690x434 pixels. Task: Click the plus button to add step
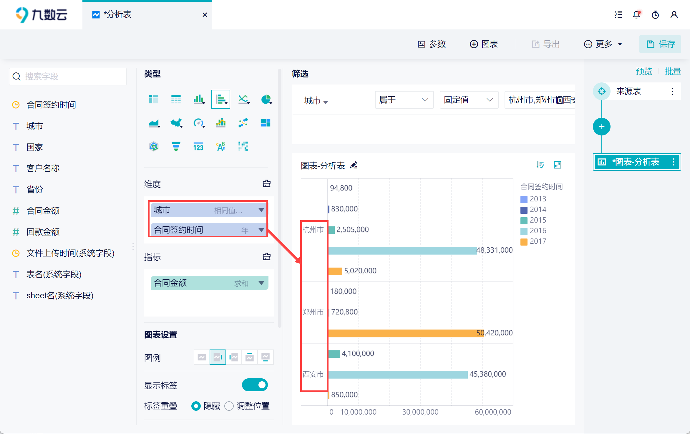pos(601,127)
